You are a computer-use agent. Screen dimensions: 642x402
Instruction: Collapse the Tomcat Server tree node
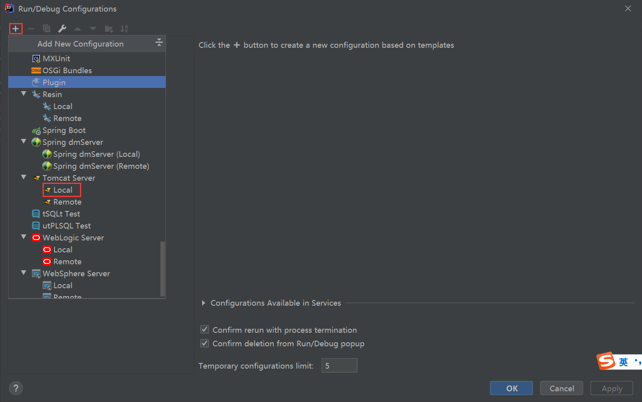click(x=23, y=177)
